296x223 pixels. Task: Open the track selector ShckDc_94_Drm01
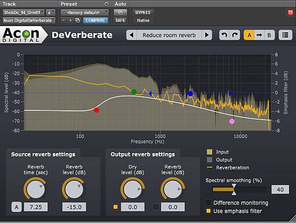(x=23, y=12)
